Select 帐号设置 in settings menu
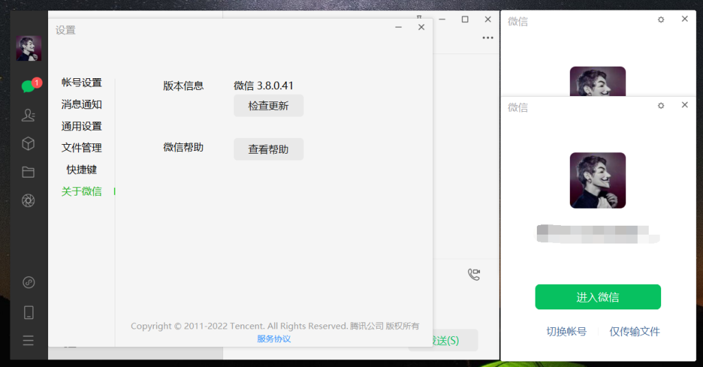703x367 pixels. pyautogui.click(x=82, y=82)
